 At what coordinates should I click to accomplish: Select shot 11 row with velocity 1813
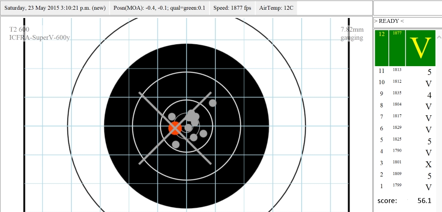[405, 71]
